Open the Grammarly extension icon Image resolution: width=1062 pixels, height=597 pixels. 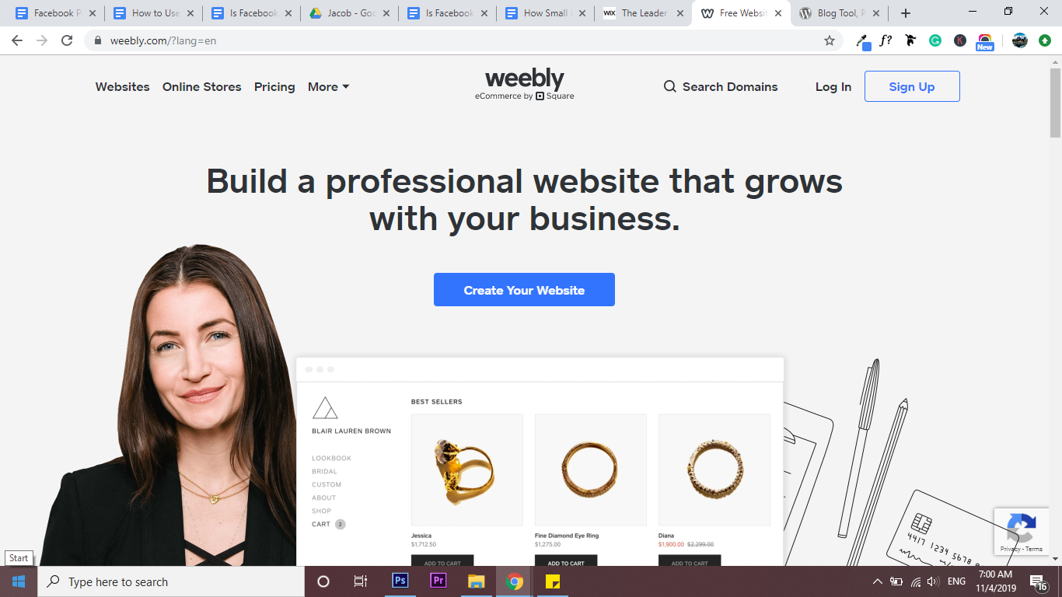click(935, 40)
